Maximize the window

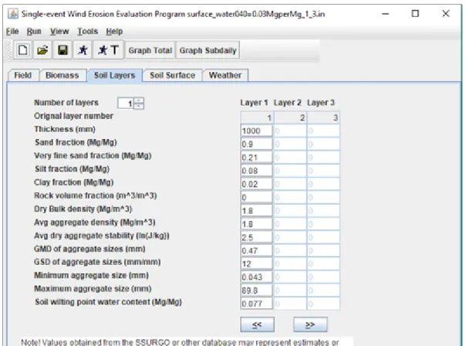click(x=415, y=14)
